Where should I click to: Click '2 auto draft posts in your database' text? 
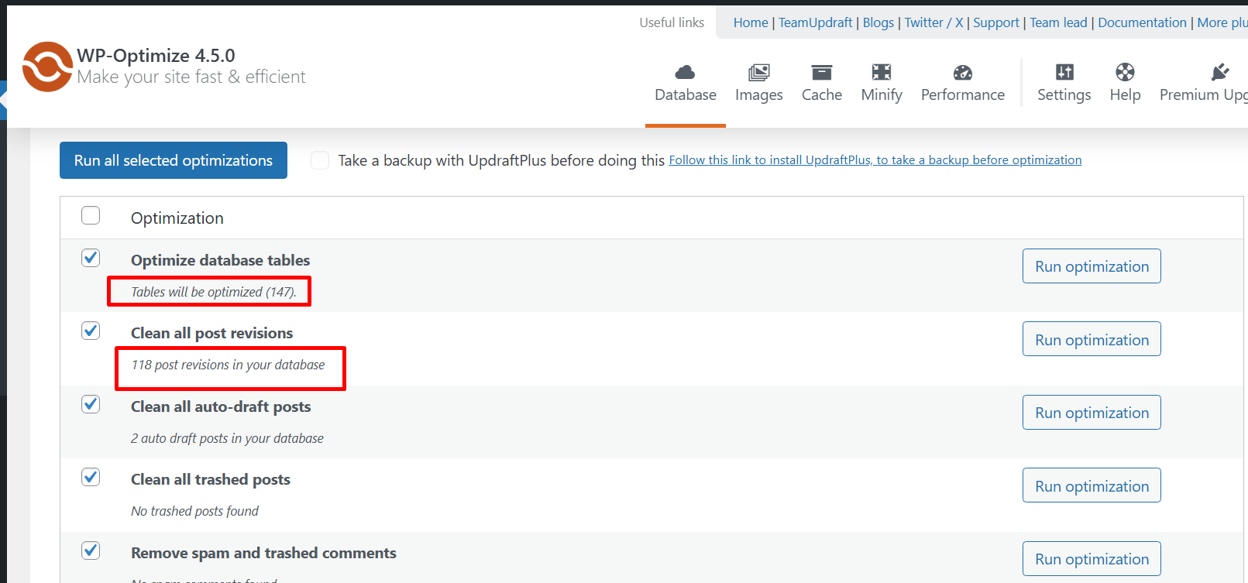[x=227, y=438]
